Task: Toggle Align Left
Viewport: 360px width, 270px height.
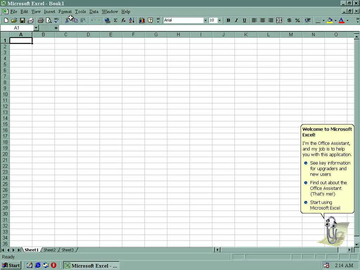Action: (254, 20)
